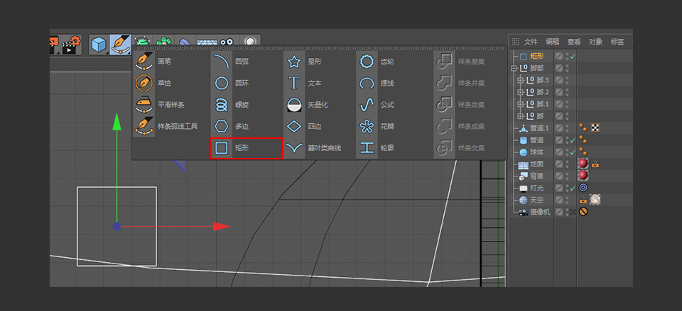682x311 pixels.
Task: Select the 样条弧线工具 arc tool
Action: click(x=166, y=126)
